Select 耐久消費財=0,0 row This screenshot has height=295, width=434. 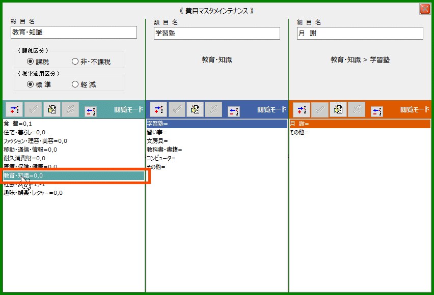pos(74,158)
